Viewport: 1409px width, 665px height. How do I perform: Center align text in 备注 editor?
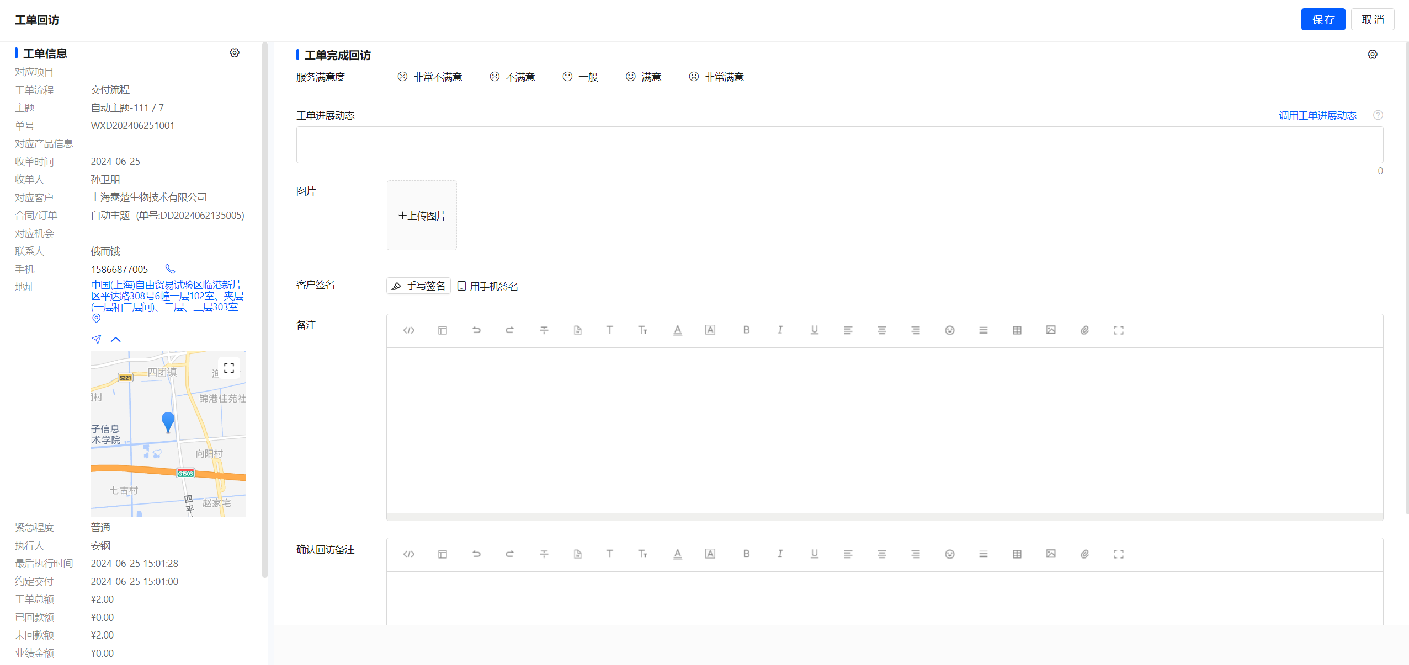[x=881, y=330]
